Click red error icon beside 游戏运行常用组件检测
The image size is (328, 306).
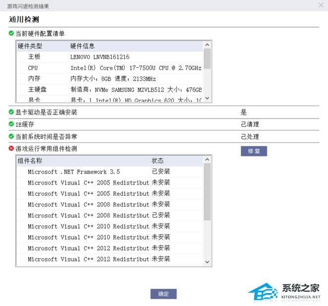11,148
